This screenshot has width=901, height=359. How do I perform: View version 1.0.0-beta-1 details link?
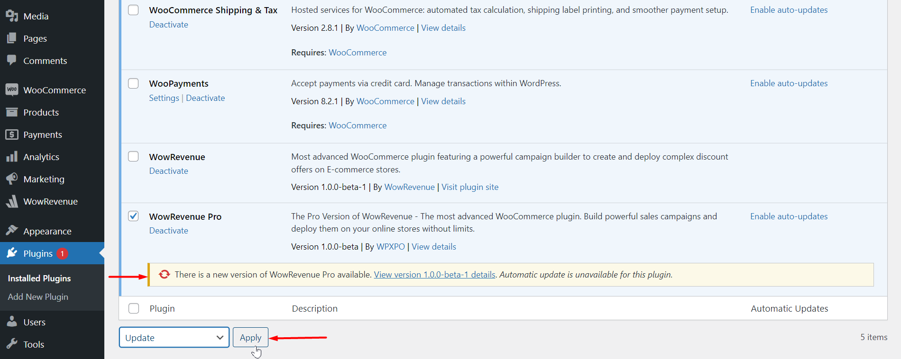click(435, 275)
